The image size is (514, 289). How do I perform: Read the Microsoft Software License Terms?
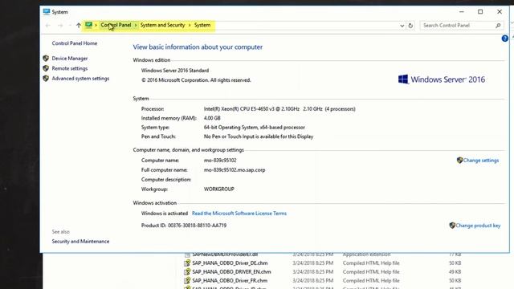click(239, 214)
